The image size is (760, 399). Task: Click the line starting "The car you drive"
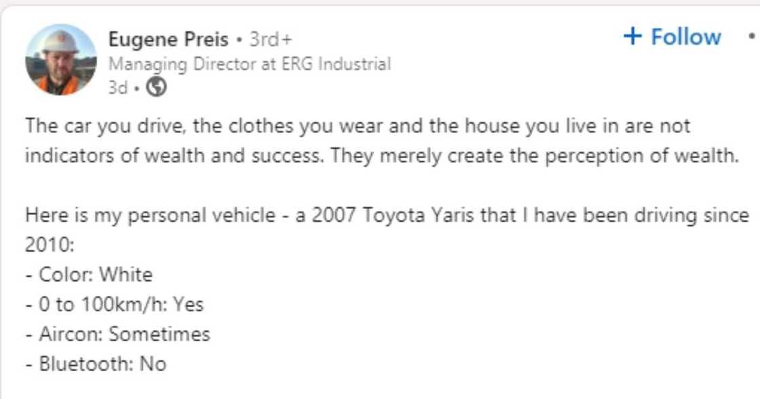click(357, 126)
